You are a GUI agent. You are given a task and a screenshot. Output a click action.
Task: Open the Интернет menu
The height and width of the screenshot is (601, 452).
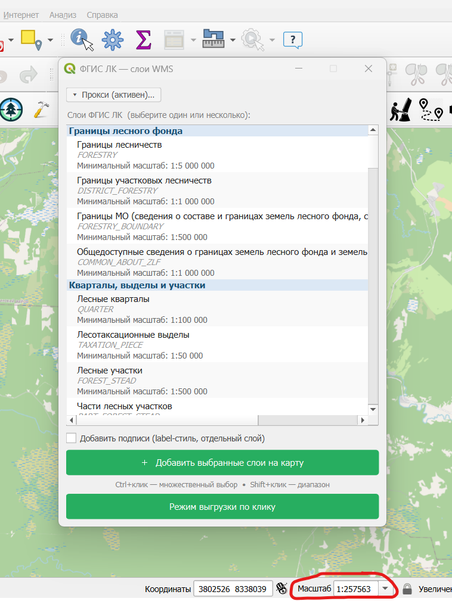21,15
